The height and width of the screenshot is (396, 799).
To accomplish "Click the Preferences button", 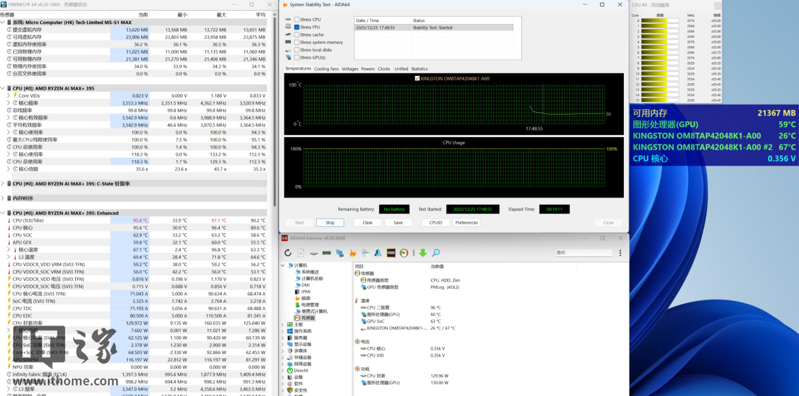I will tap(466, 222).
